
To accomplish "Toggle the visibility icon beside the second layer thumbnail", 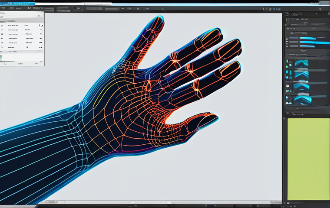I will [x=288, y=74].
